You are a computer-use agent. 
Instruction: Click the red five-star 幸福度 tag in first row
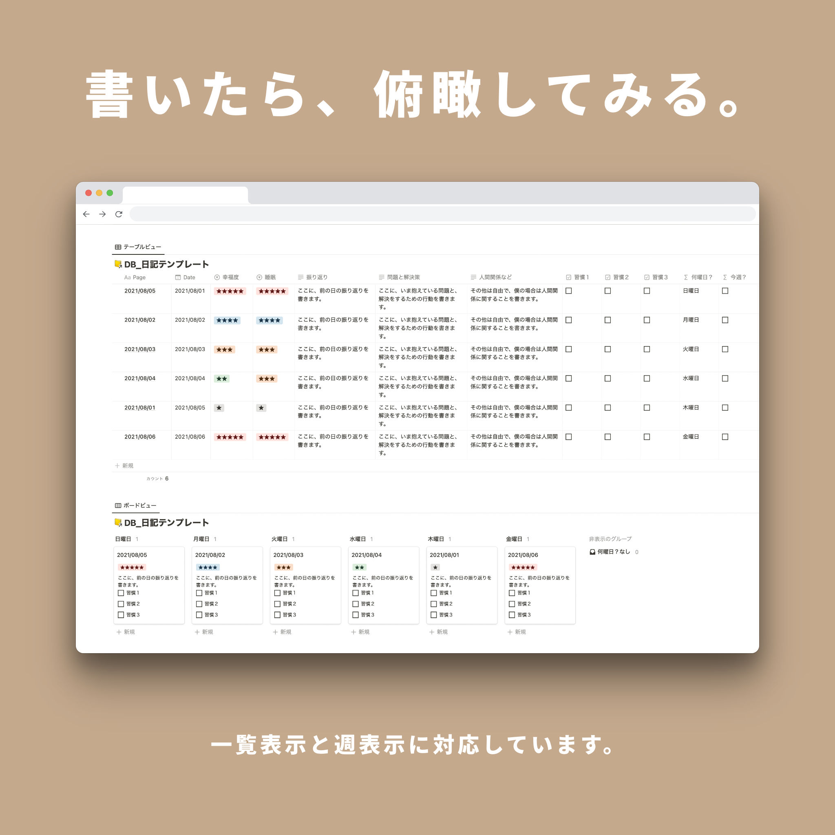pos(230,291)
